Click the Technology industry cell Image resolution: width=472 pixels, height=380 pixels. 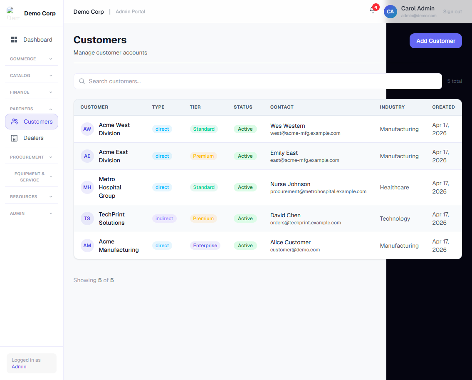click(395, 219)
